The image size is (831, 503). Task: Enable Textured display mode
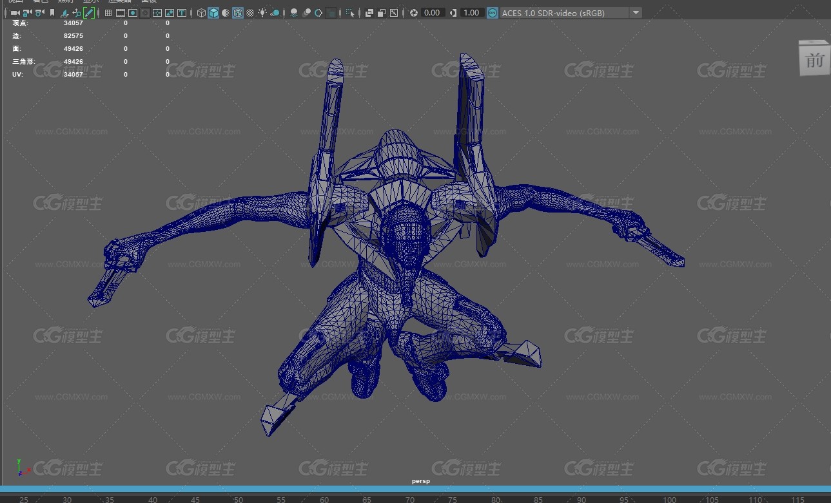coord(250,13)
